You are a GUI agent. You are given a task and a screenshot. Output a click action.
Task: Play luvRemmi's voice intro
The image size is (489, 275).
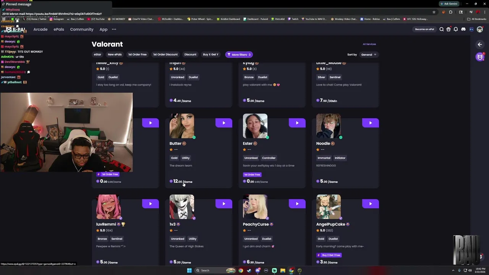click(x=151, y=204)
